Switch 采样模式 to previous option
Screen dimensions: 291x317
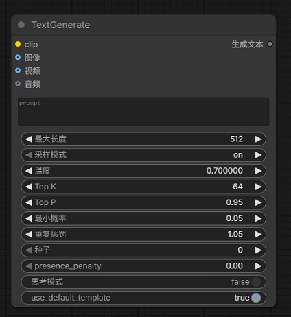29,155
